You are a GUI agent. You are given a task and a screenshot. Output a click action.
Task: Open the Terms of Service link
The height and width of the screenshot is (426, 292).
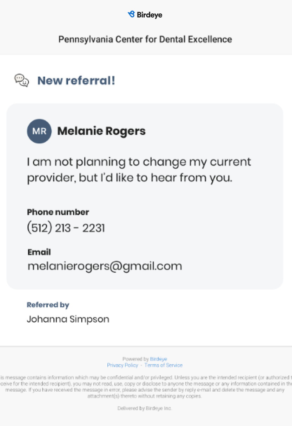click(x=164, y=365)
